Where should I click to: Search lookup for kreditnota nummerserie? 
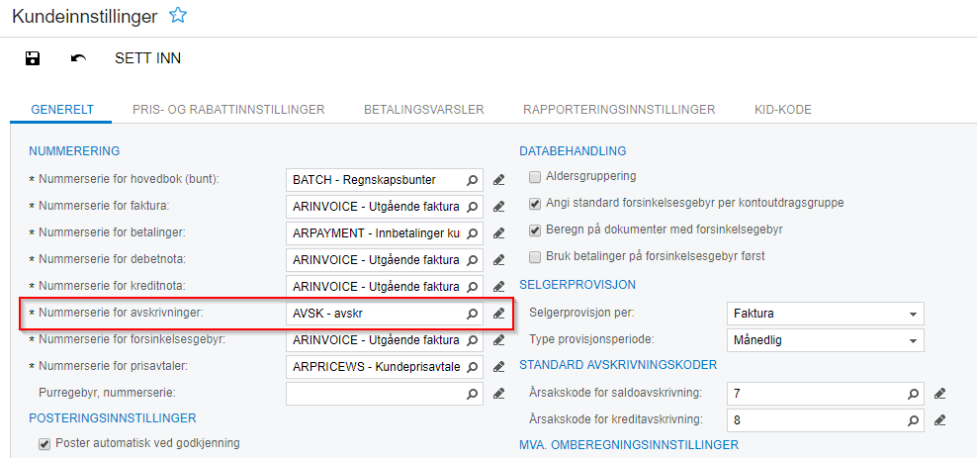pos(473,287)
